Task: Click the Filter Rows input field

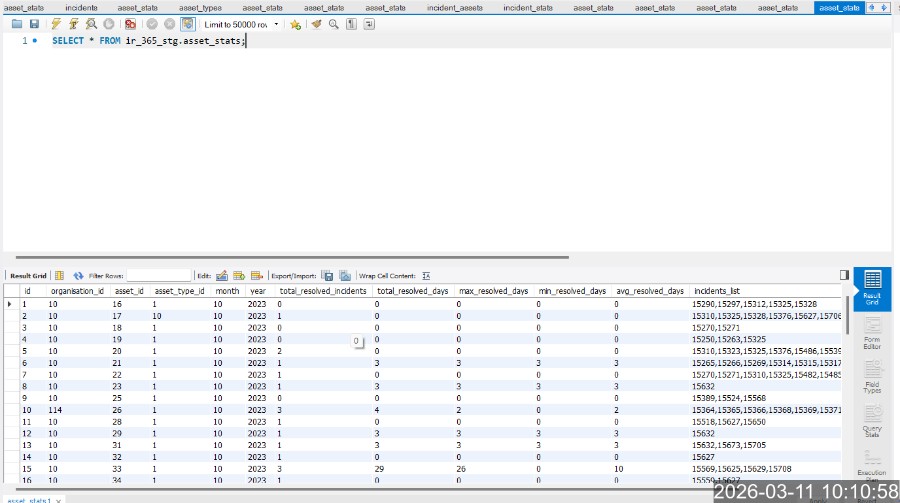Action: pyautogui.click(x=159, y=276)
